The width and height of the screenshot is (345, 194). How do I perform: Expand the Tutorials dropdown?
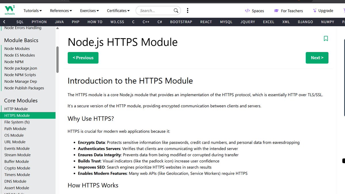point(32,11)
